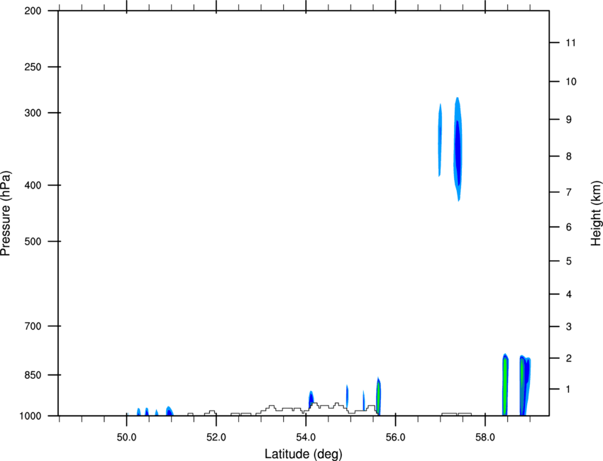Screen dimensions: 603x461
Task: Pick the 6 km height tick label
Action: [x=569, y=227]
